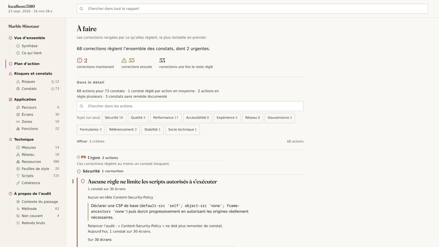Enable the Gouvernance filter chip
The width and height of the screenshot is (439, 247).
tap(280, 118)
